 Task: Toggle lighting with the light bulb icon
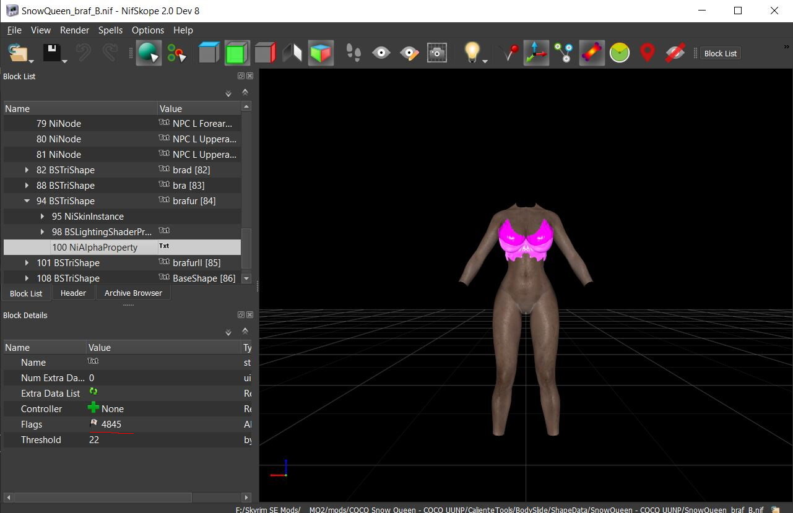(472, 52)
